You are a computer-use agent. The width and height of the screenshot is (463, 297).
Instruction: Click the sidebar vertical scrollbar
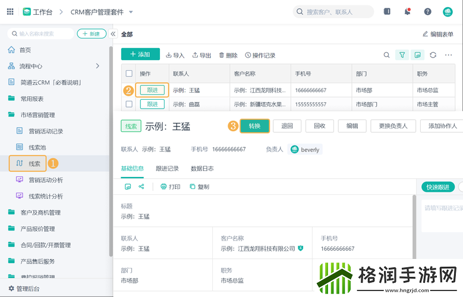click(x=111, y=150)
